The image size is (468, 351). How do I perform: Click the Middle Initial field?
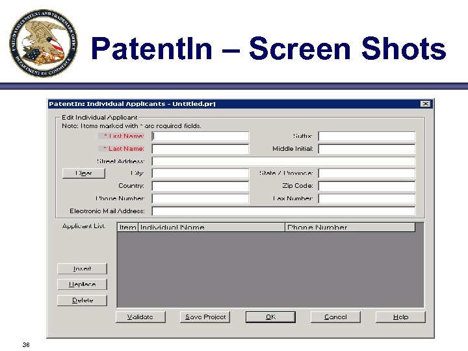(367, 149)
